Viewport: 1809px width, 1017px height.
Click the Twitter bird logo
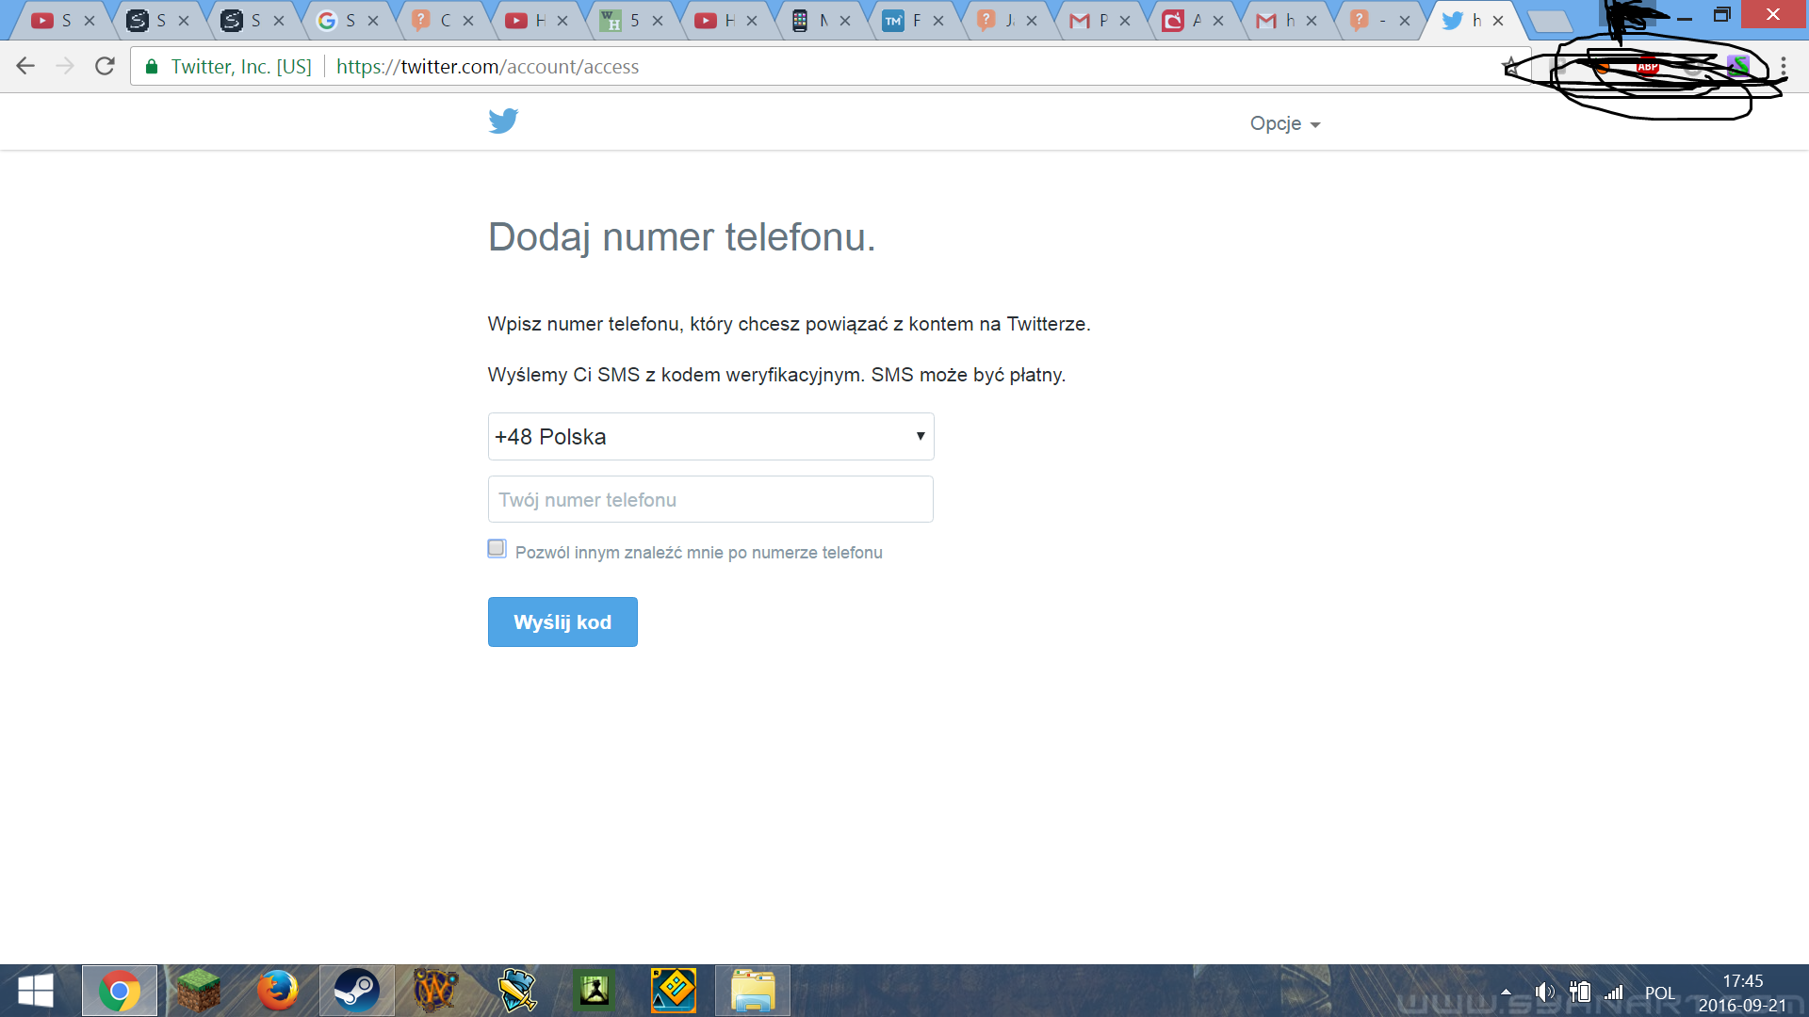pyautogui.click(x=503, y=121)
